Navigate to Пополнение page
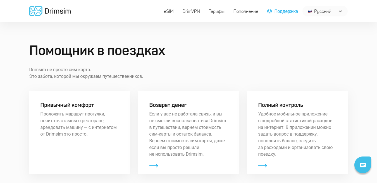This screenshot has width=377, height=183. click(x=246, y=11)
